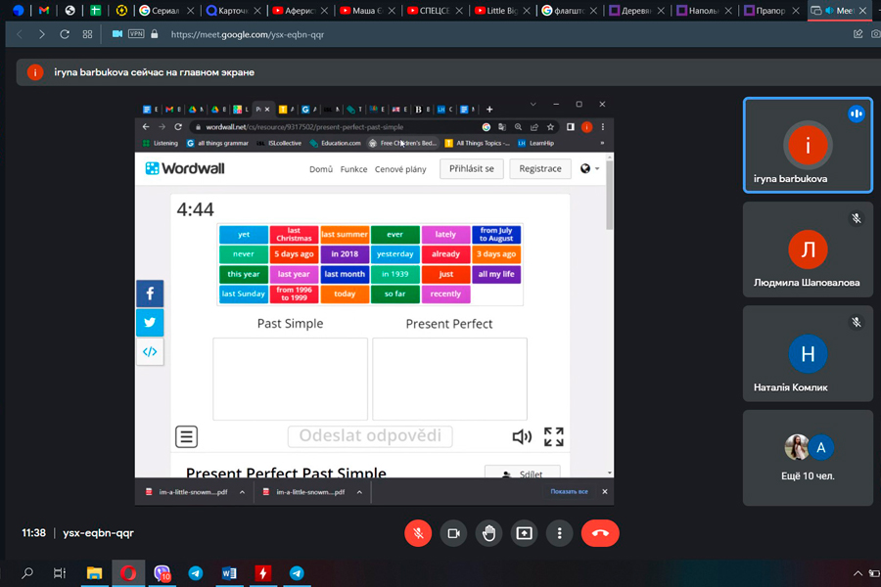Click 'Показать все' downloads link
This screenshot has height=587, width=881.
pyautogui.click(x=569, y=491)
